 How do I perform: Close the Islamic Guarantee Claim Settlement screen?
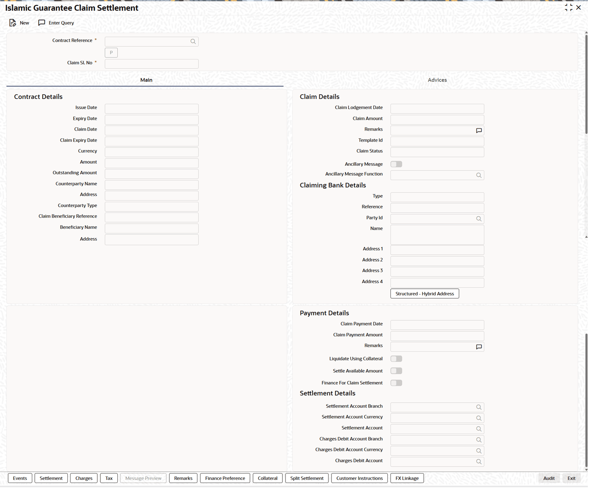[x=579, y=8]
